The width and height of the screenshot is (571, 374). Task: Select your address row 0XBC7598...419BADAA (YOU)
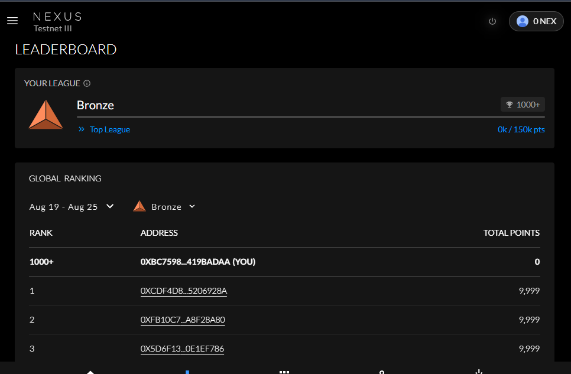tap(284, 262)
